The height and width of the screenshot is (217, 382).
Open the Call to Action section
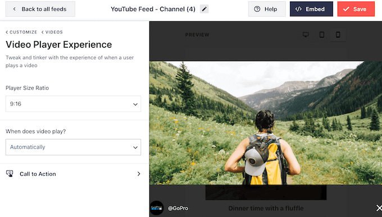click(x=73, y=174)
